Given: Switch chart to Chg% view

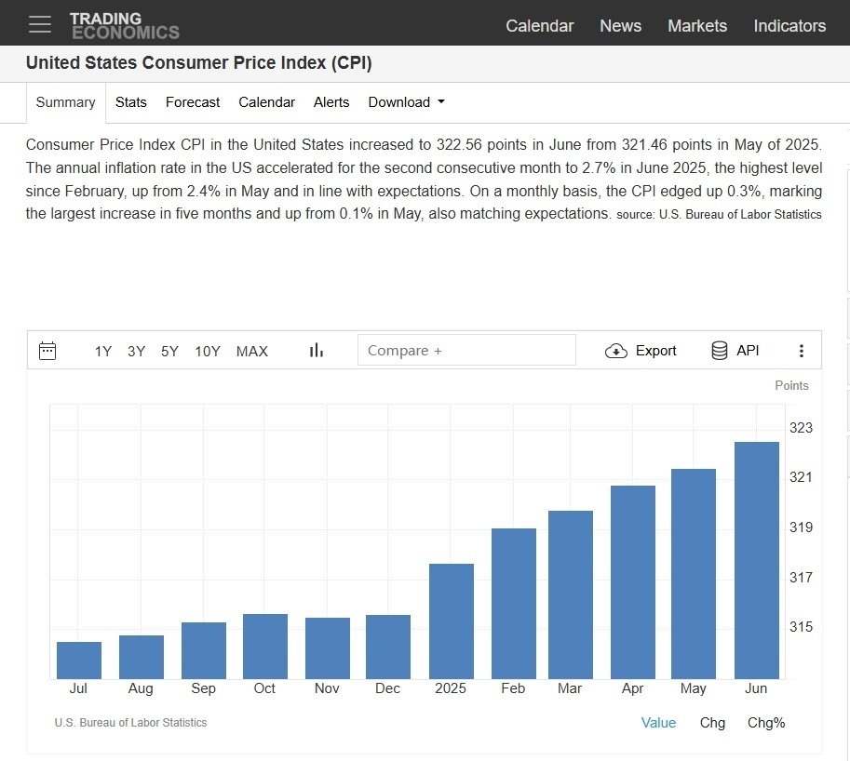Looking at the screenshot, I should [766, 723].
